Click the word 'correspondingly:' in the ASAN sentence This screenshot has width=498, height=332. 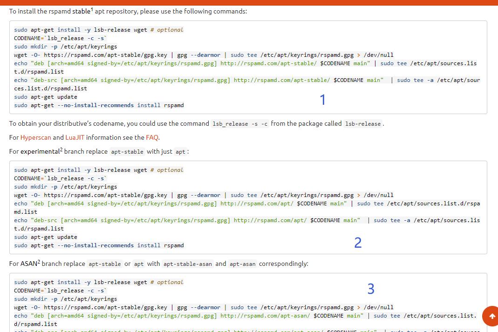click(x=284, y=264)
